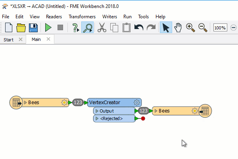This screenshot has height=159, width=238.
Task: Open the Help menu
Action: coord(160,17)
